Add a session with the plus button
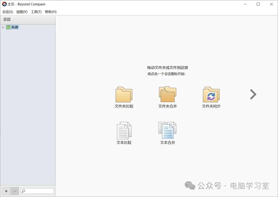The height and width of the screenshot is (197, 278). pos(6,191)
